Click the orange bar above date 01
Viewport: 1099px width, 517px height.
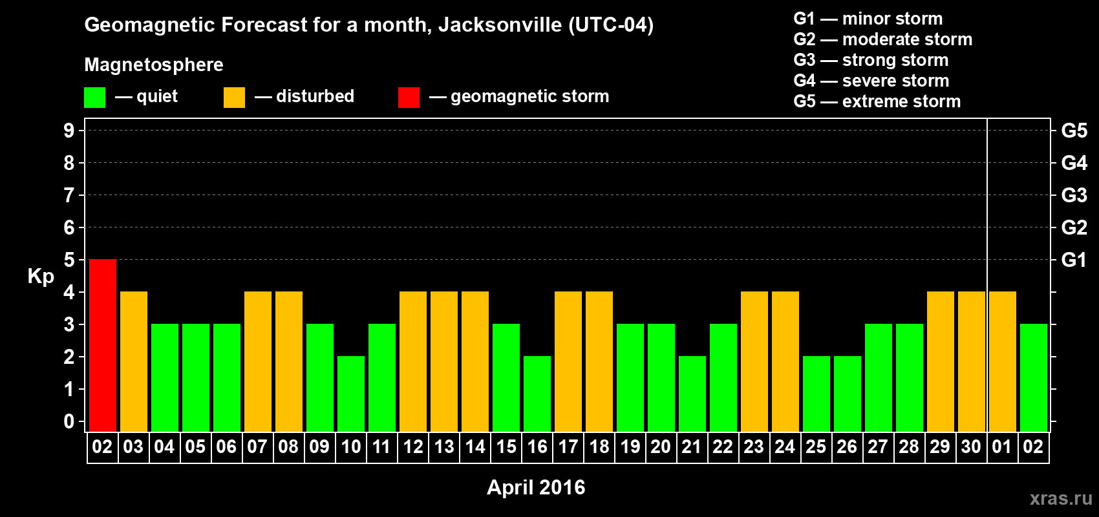1003,362
